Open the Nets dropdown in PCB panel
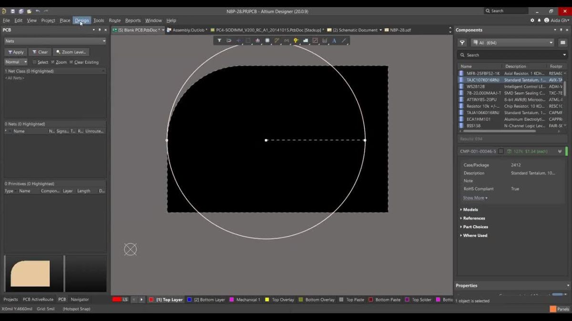The width and height of the screenshot is (572, 321). 55,41
